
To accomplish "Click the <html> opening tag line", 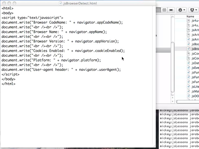I will [7, 8].
